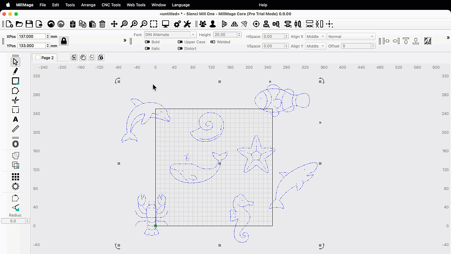Open the MillMage application menu

tap(24, 5)
